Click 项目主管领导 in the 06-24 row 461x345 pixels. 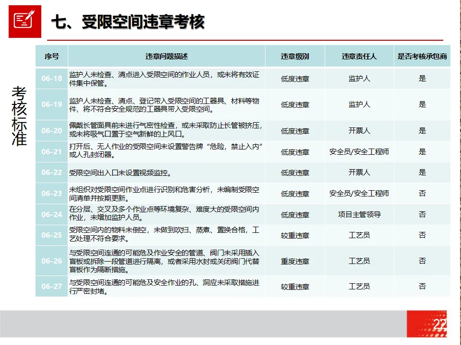[359, 215]
